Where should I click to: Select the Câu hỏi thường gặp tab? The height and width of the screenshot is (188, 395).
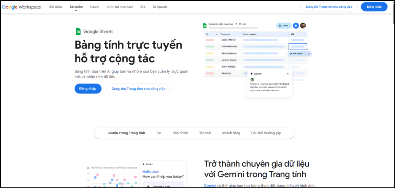pyautogui.click(x=266, y=133)
